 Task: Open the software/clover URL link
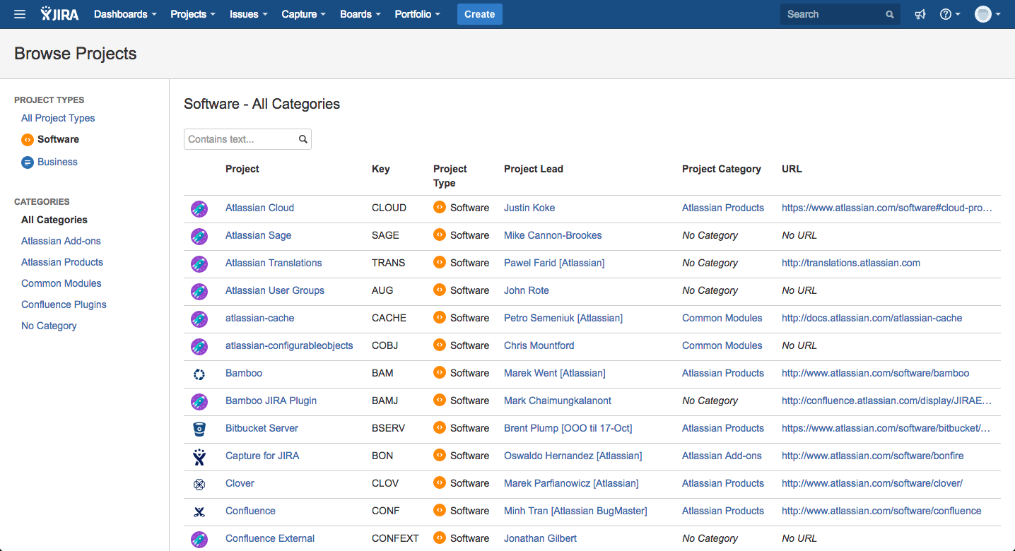point(872,483)
